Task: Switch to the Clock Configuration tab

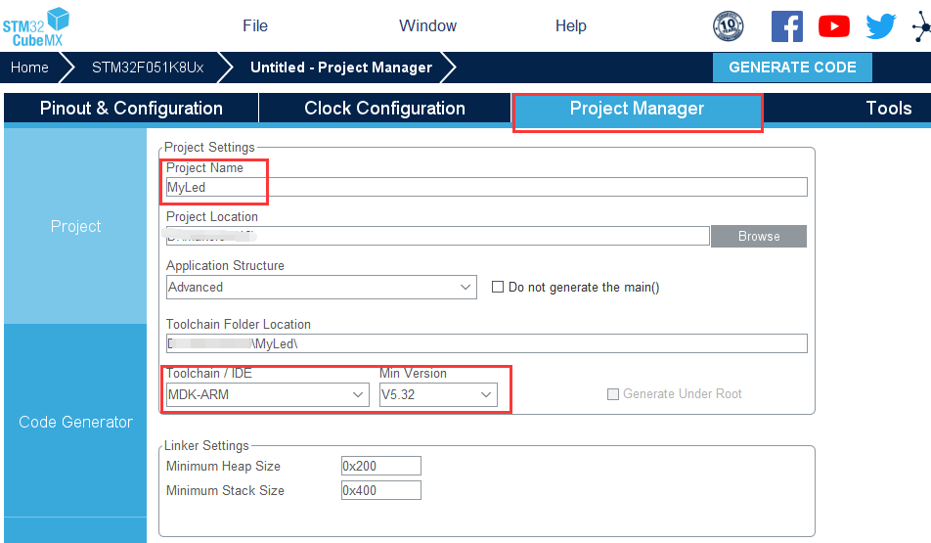Action: (384, 109)
